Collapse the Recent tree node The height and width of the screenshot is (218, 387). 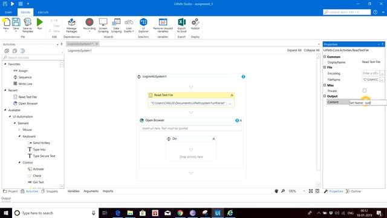coord(5,90)
